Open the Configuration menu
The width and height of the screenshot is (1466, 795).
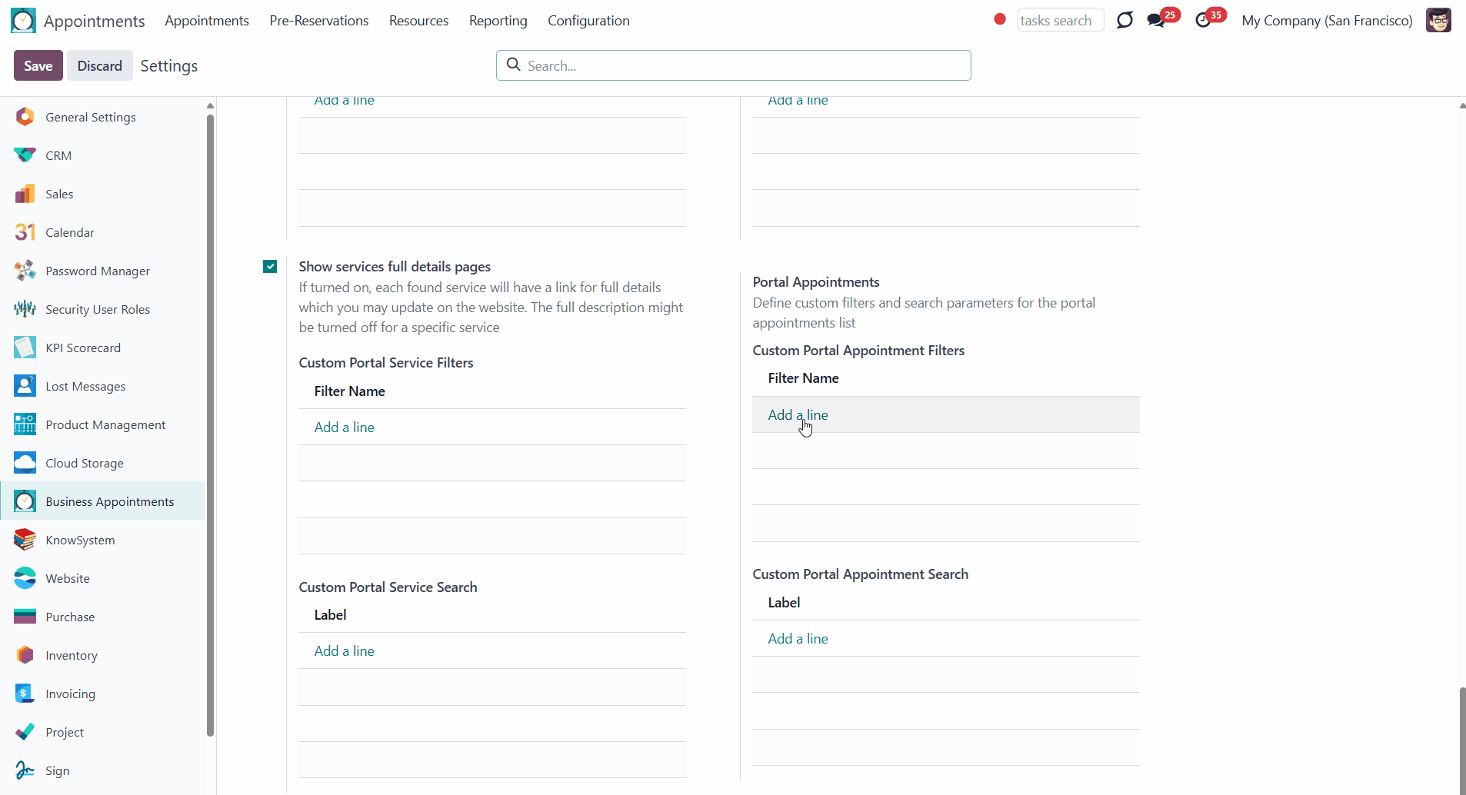(588, 21)
